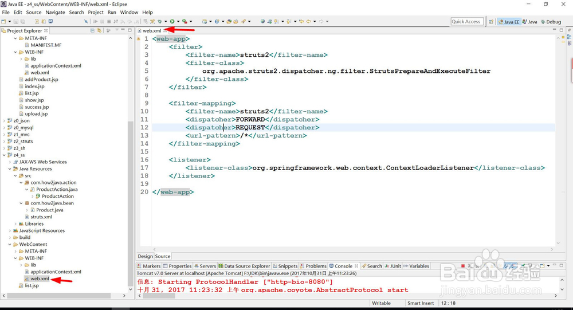Open the Problems tab

pyautogui.click(x=313, y=266)
